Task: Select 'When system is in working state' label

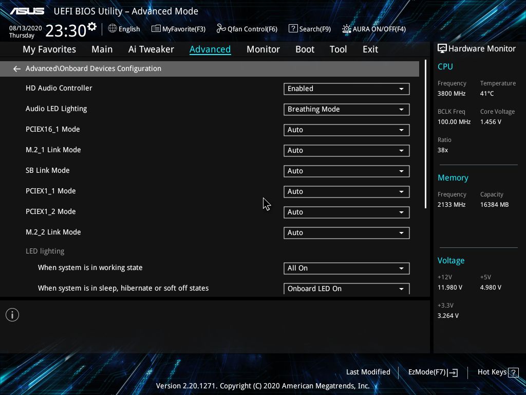Action: 90,267
